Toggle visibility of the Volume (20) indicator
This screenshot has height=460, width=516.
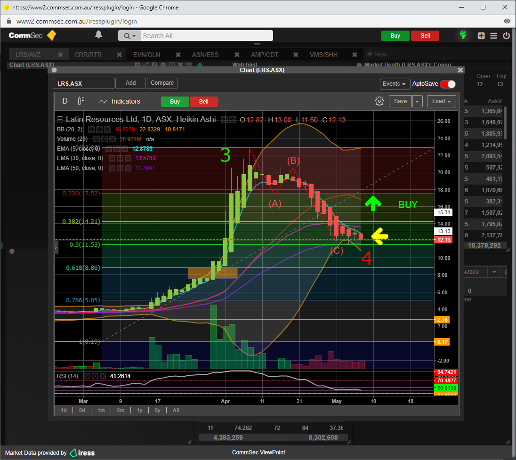pyautogui.click(x=96, y=139)
